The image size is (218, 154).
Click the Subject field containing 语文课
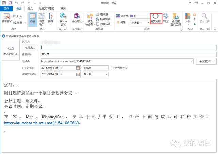128,54
